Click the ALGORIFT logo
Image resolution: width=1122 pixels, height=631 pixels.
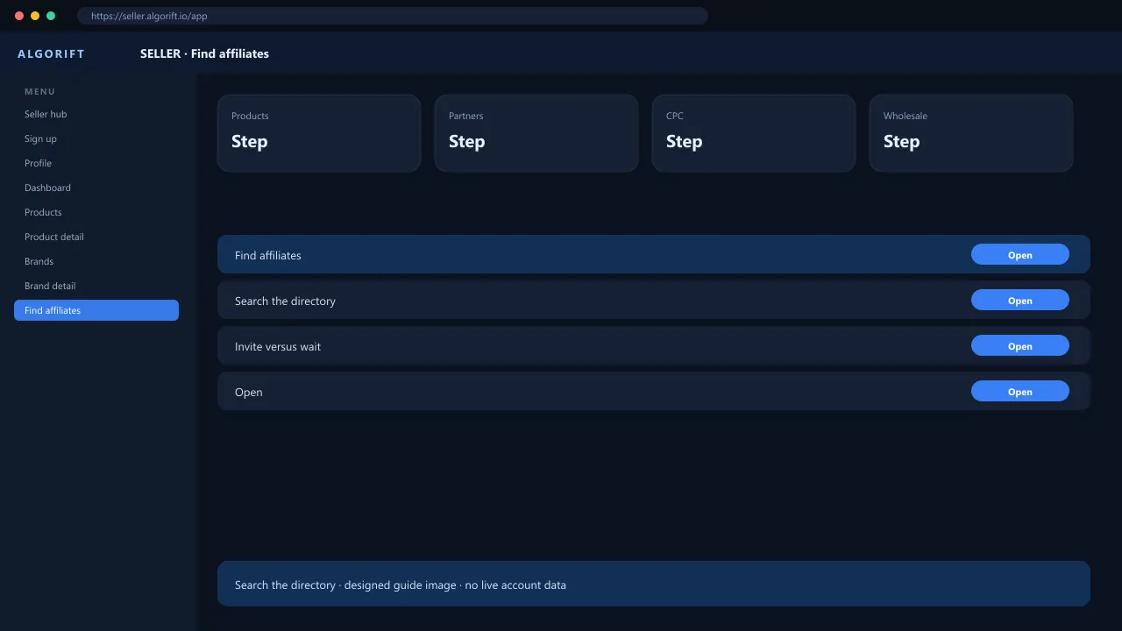[52, 53]
